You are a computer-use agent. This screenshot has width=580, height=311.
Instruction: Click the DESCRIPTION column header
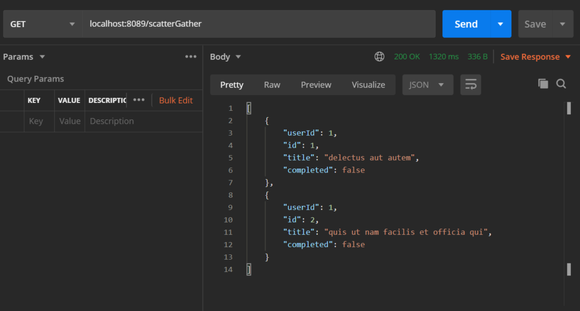tap(107, 100)
